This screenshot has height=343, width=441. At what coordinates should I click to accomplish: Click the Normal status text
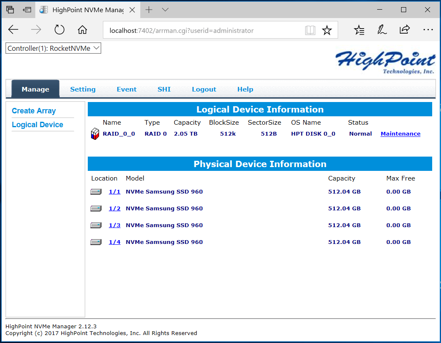[360, 134]
